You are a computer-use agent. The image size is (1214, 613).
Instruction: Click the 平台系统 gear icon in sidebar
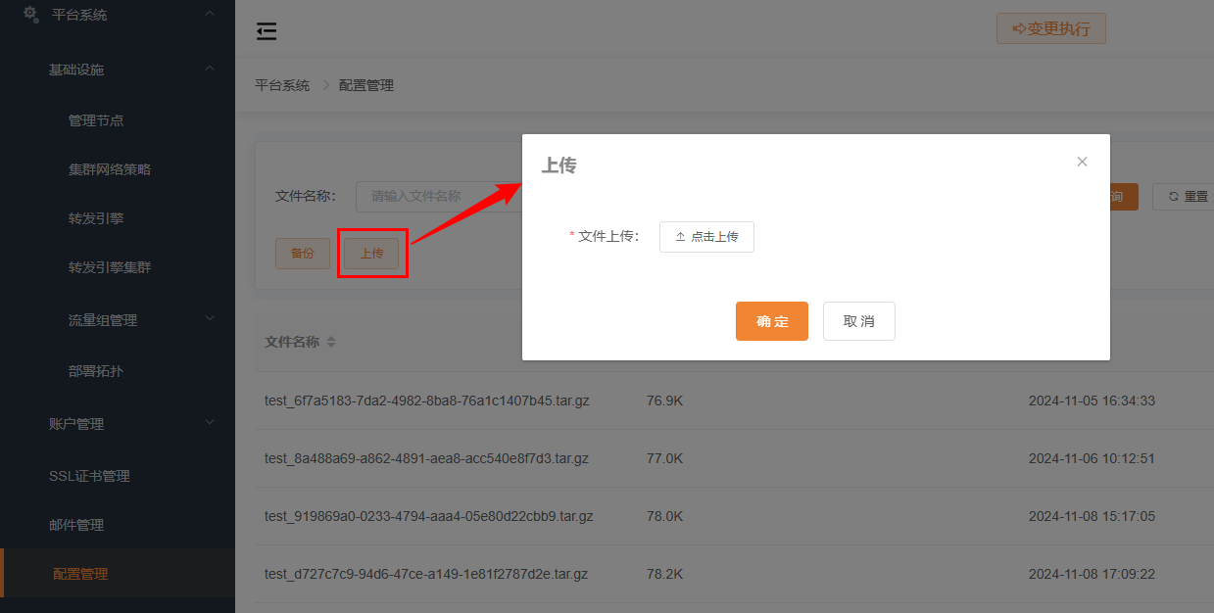[30, 15]
